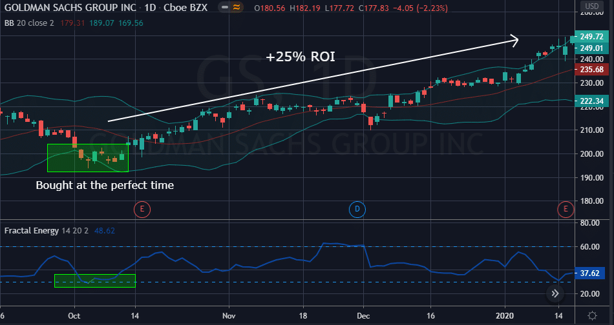Click the high price H182.19
Viewport: 614px width, 325px height.
pos(306,8)
